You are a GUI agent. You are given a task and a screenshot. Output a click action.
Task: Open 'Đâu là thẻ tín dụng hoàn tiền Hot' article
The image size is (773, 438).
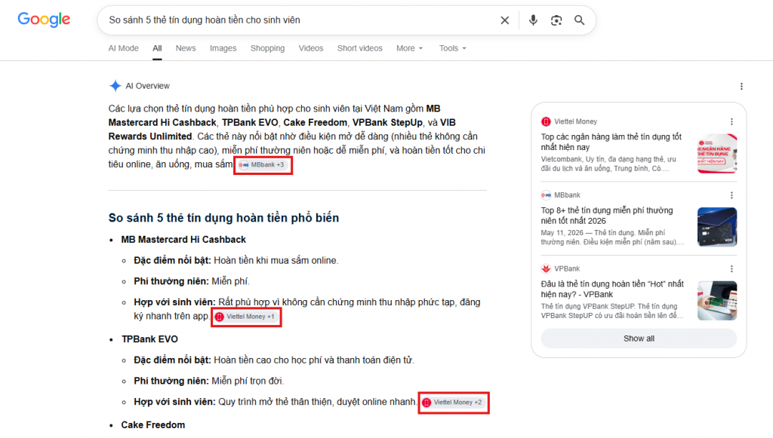[x=612, y=289]
